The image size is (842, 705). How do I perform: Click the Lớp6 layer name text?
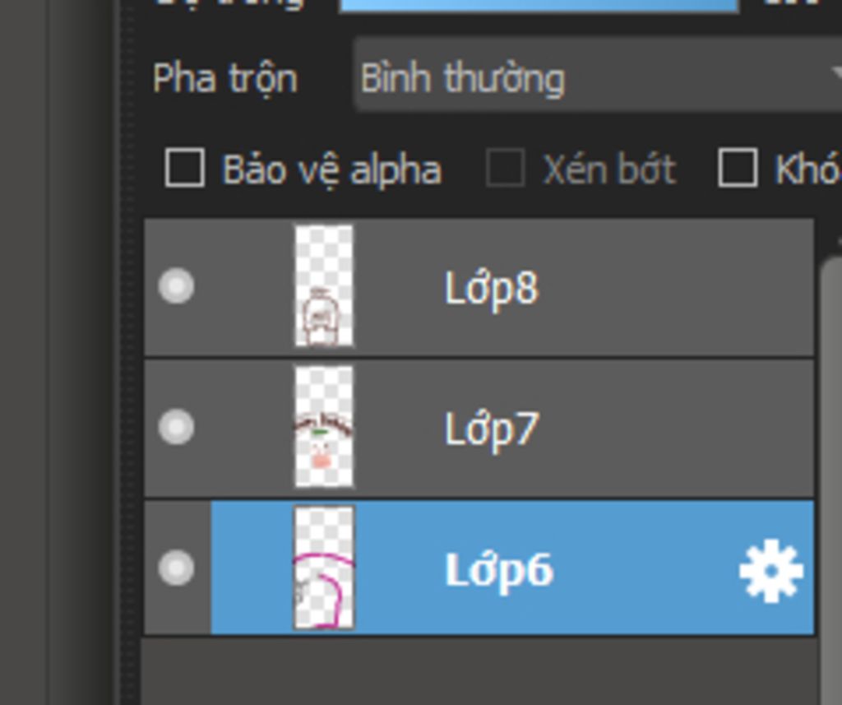pyautogui.click(x=499, y=571)
